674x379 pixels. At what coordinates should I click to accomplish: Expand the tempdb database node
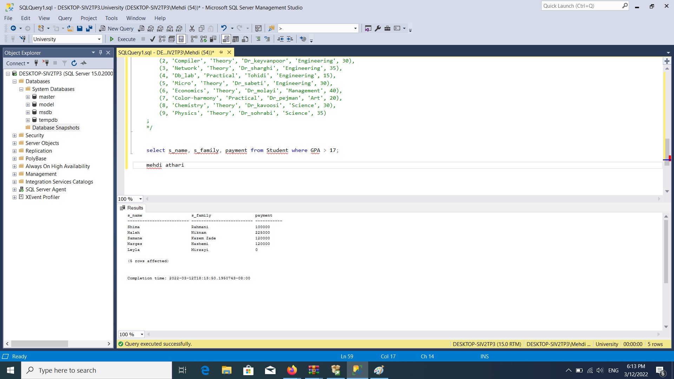tap(28, 120)
